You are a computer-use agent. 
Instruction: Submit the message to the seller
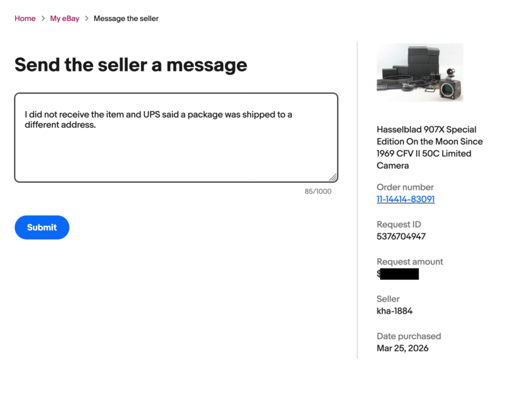(42, 227)
